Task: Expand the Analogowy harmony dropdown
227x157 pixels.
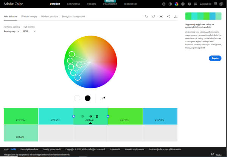Action: point(11,31)
